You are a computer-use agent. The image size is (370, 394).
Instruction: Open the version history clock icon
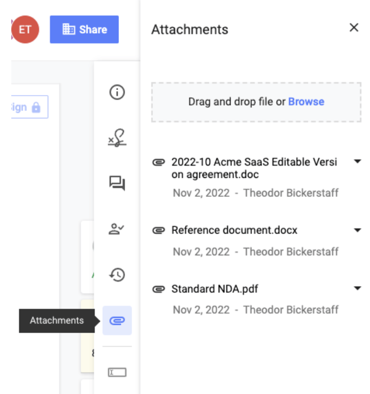click(117, 275)
